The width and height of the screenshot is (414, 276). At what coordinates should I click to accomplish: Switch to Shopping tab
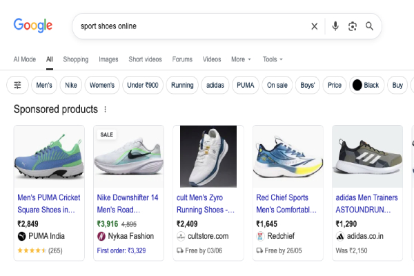click(x=76, y=59)
